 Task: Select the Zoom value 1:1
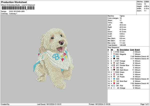pos(145,11)
